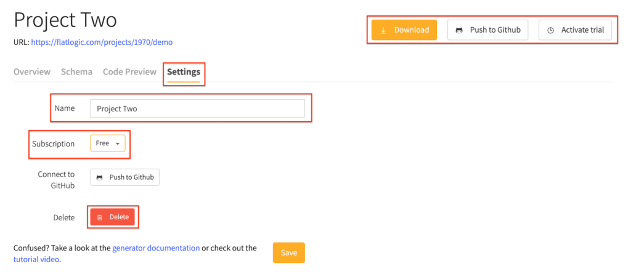
Task: Select the Settings tab
Action: 184,72
